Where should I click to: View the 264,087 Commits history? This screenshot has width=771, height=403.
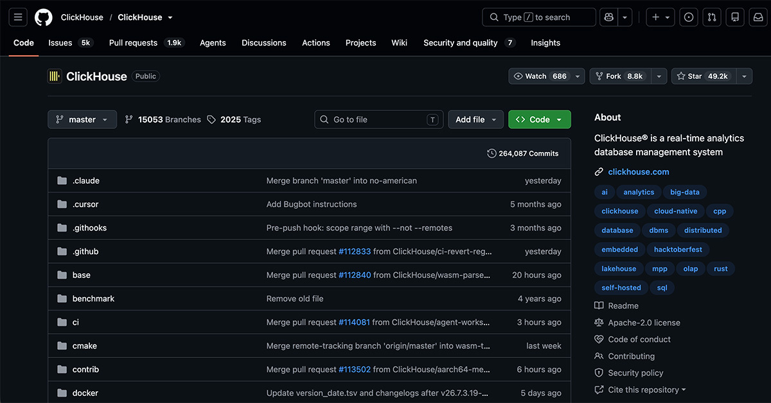click(523, 153)
